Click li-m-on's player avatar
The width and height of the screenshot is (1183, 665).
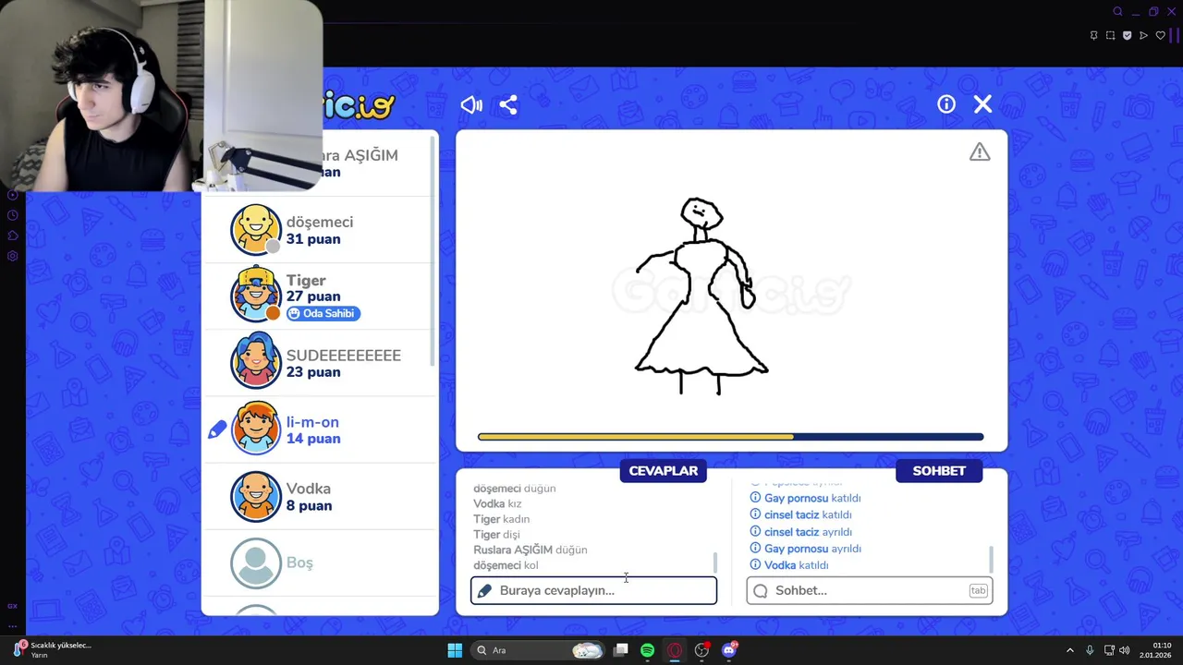click(x=255, y=429)
